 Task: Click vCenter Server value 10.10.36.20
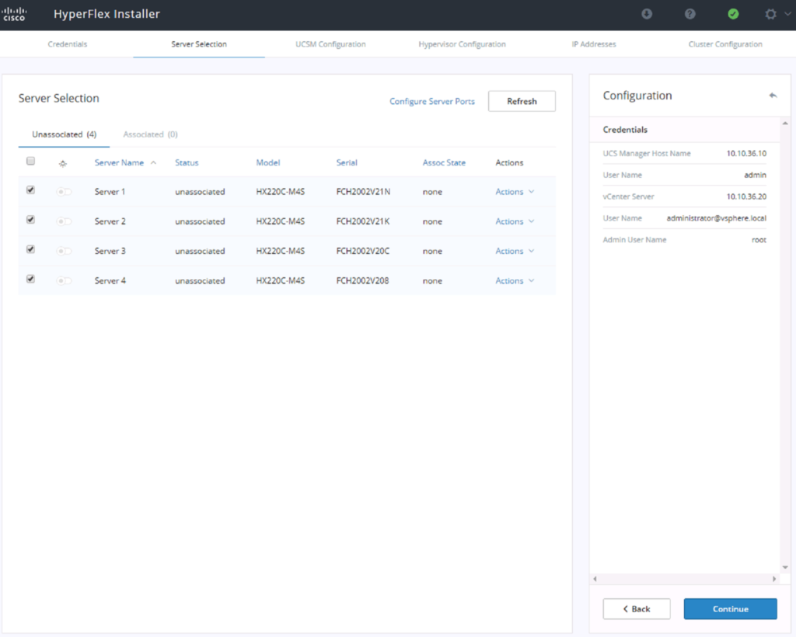pos(746,197)
